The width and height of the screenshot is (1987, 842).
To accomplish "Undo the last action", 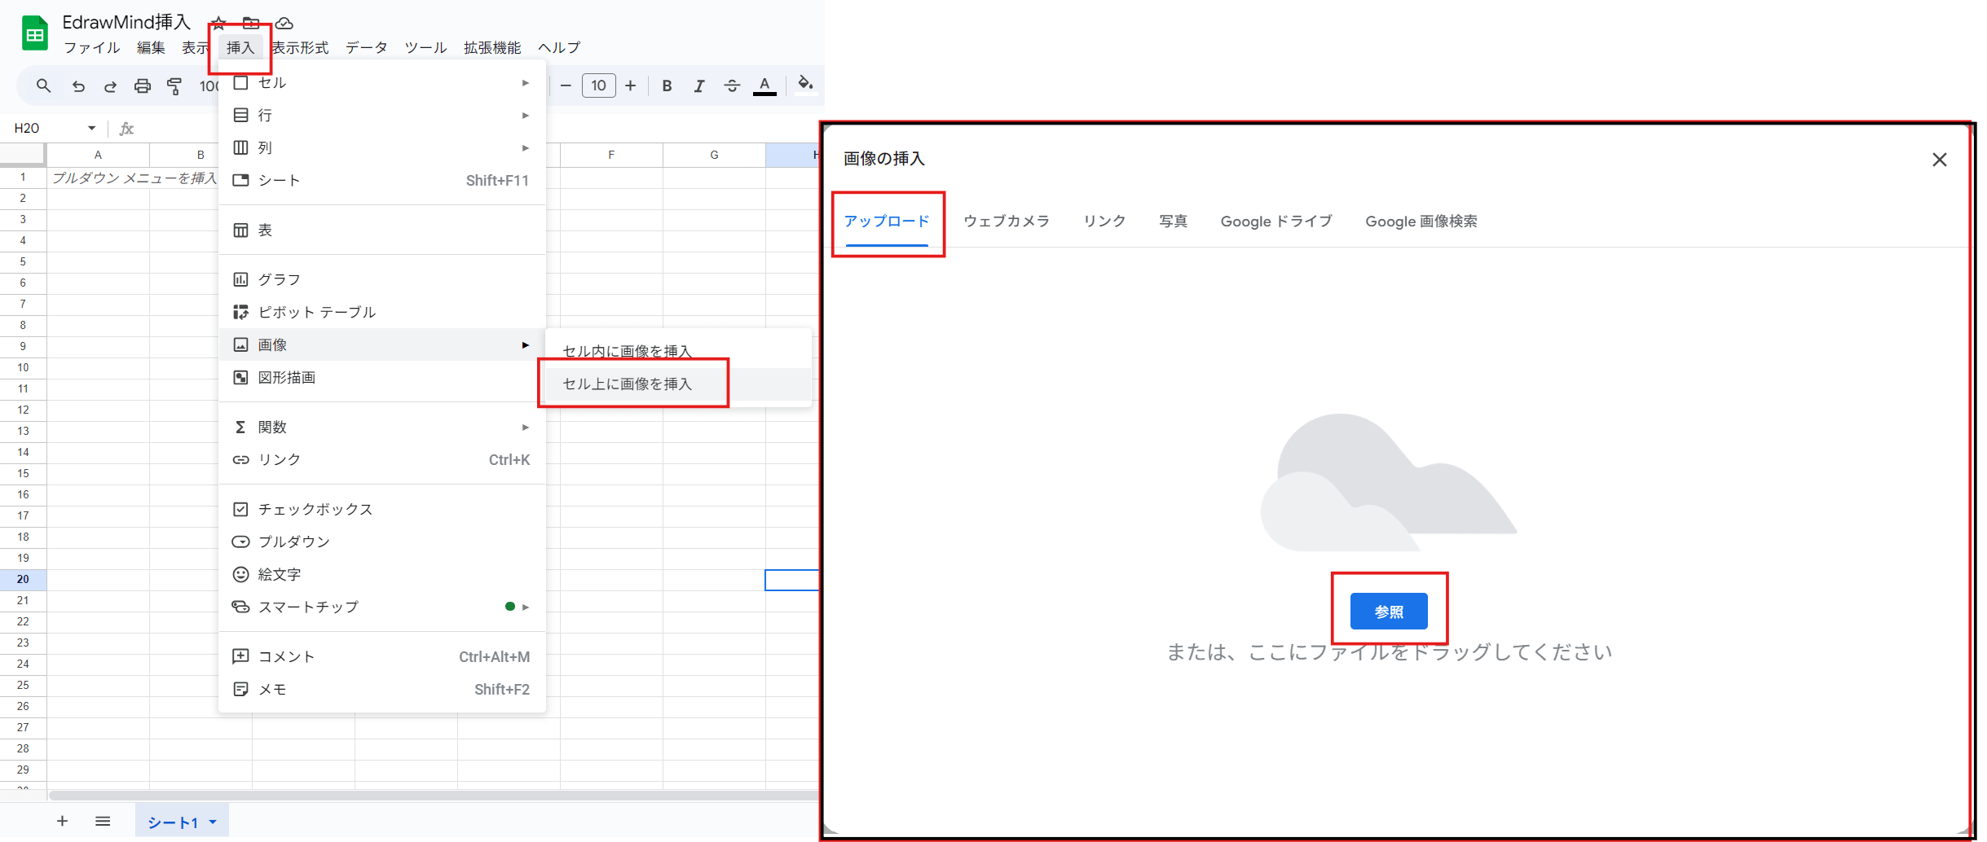I will pos(78,86).
